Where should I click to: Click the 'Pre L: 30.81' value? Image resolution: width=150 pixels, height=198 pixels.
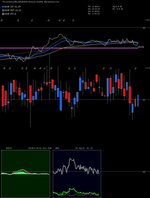click(94, 11)
